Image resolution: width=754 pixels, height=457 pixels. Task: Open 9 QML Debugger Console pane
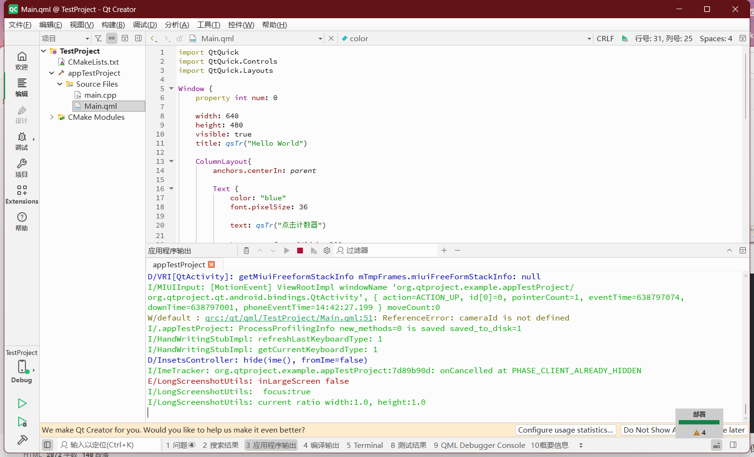[479, 445]
